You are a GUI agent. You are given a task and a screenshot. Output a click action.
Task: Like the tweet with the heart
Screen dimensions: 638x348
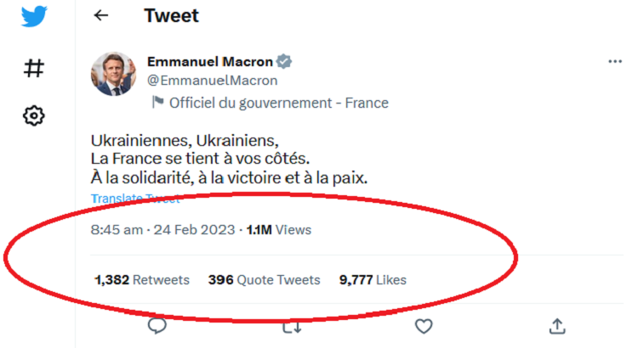pyautogui.click(x=424, y=326)
